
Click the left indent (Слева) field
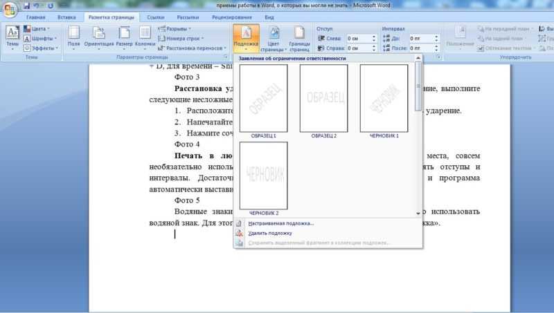[359, 39]
